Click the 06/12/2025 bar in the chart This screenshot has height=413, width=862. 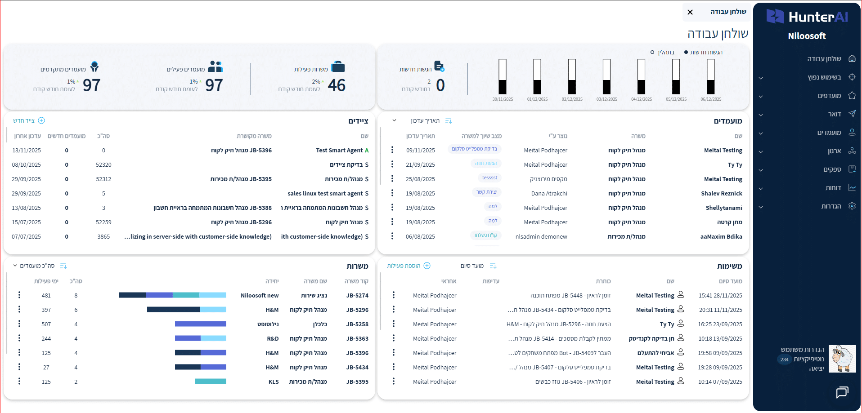(710, 76)
